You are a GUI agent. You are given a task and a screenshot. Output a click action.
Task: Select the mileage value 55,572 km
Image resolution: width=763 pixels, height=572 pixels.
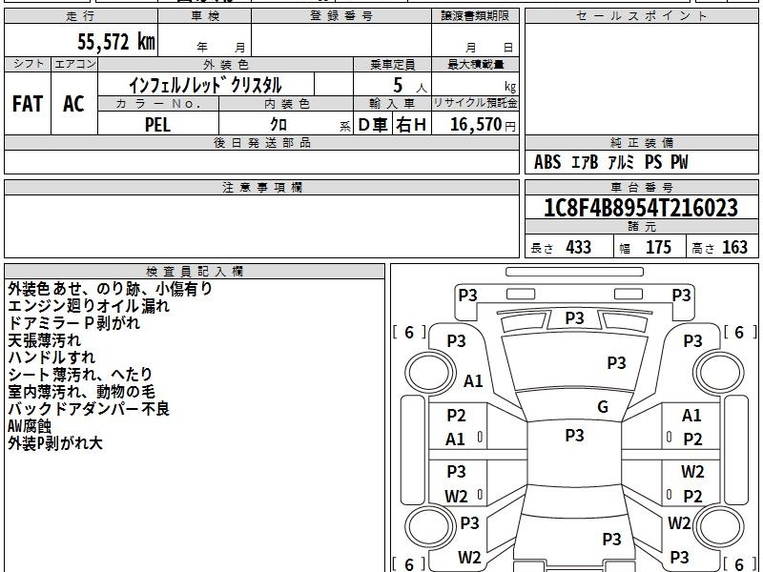(x=116, y=42)
